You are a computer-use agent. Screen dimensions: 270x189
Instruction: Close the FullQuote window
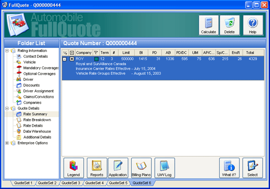pos(265,5)
